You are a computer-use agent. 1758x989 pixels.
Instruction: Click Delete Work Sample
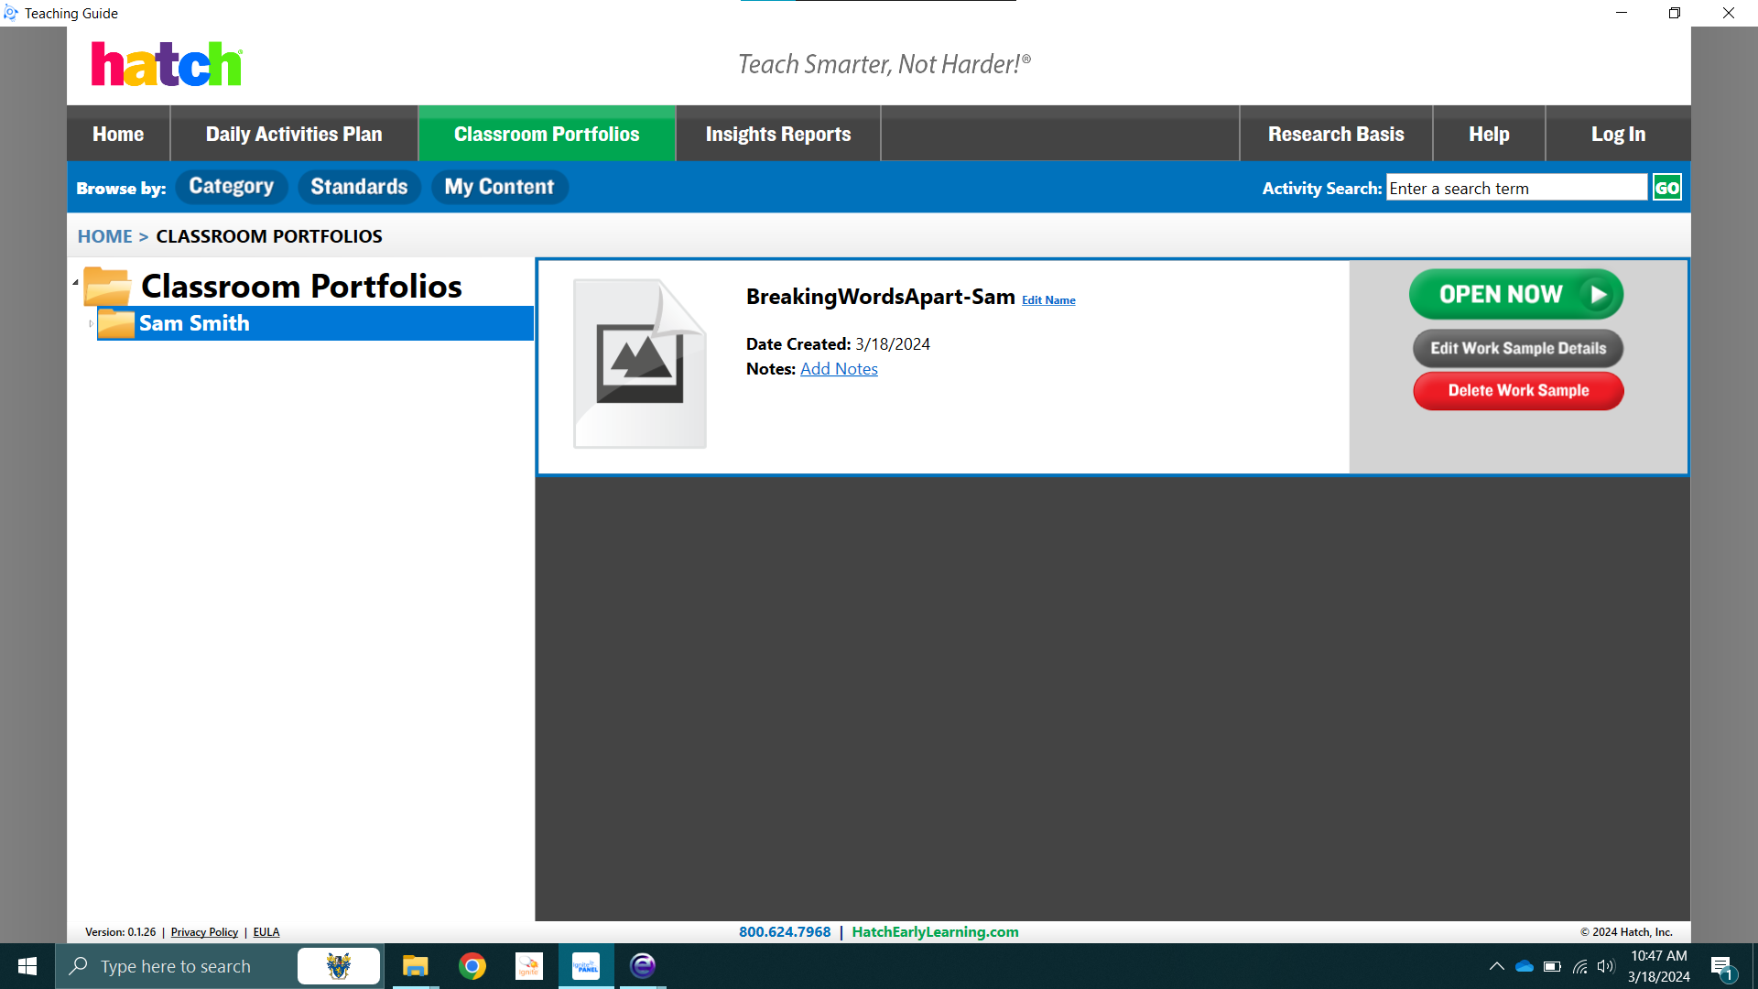click(1517, 390)
